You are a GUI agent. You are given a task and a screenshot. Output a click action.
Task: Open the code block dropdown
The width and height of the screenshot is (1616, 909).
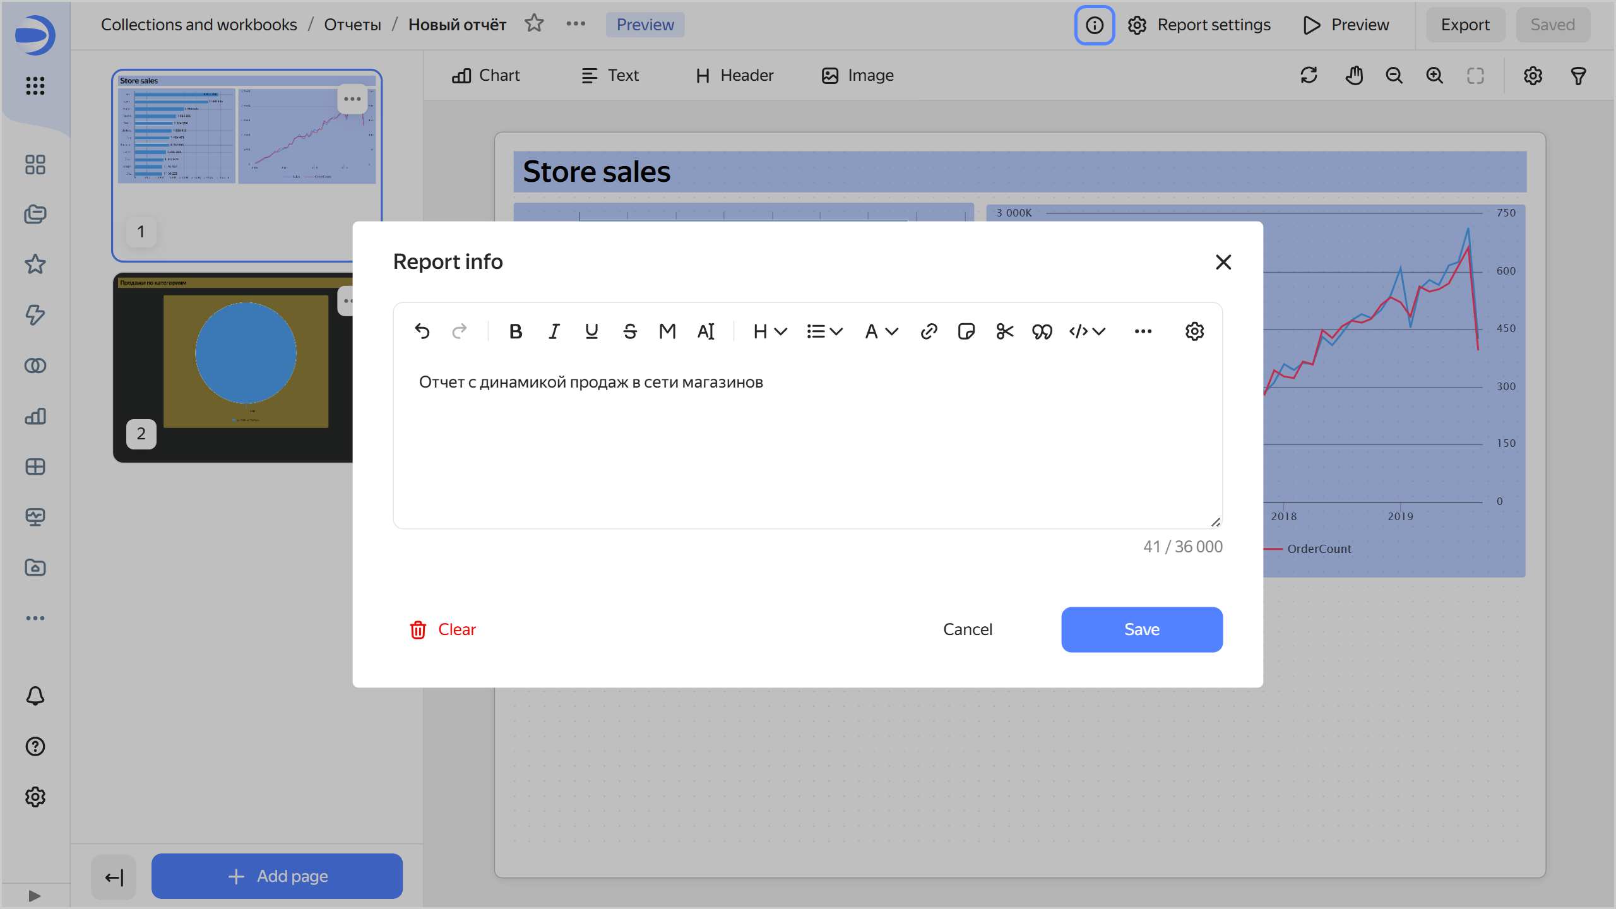[1087, 331]
